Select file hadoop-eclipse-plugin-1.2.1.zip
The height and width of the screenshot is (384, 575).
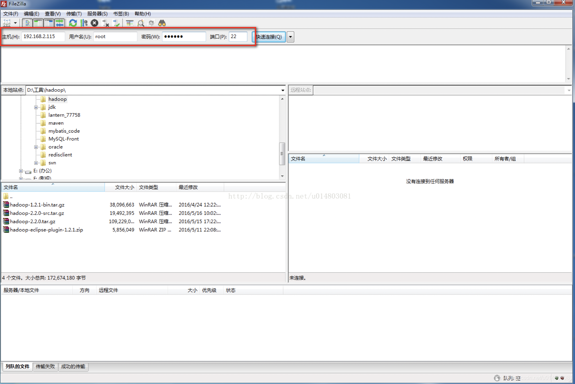coord(46,230)
